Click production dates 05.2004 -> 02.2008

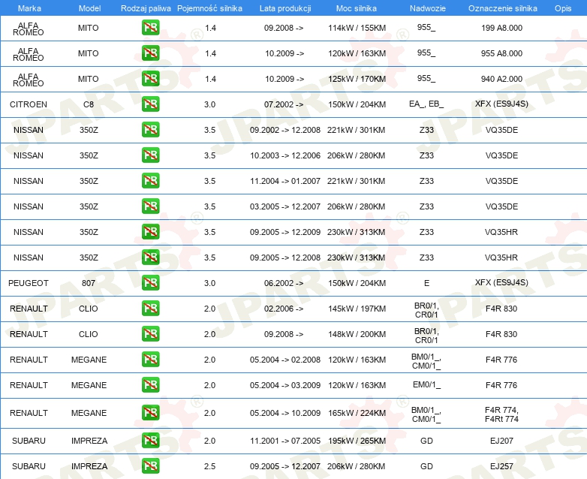285,360
